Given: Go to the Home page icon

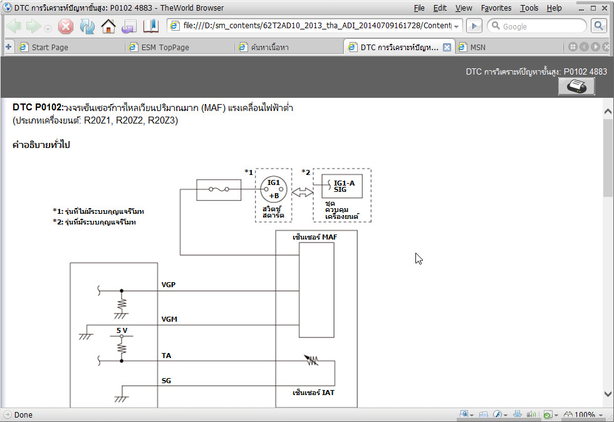Looking at the screenshot, I should tap(108, 26).
